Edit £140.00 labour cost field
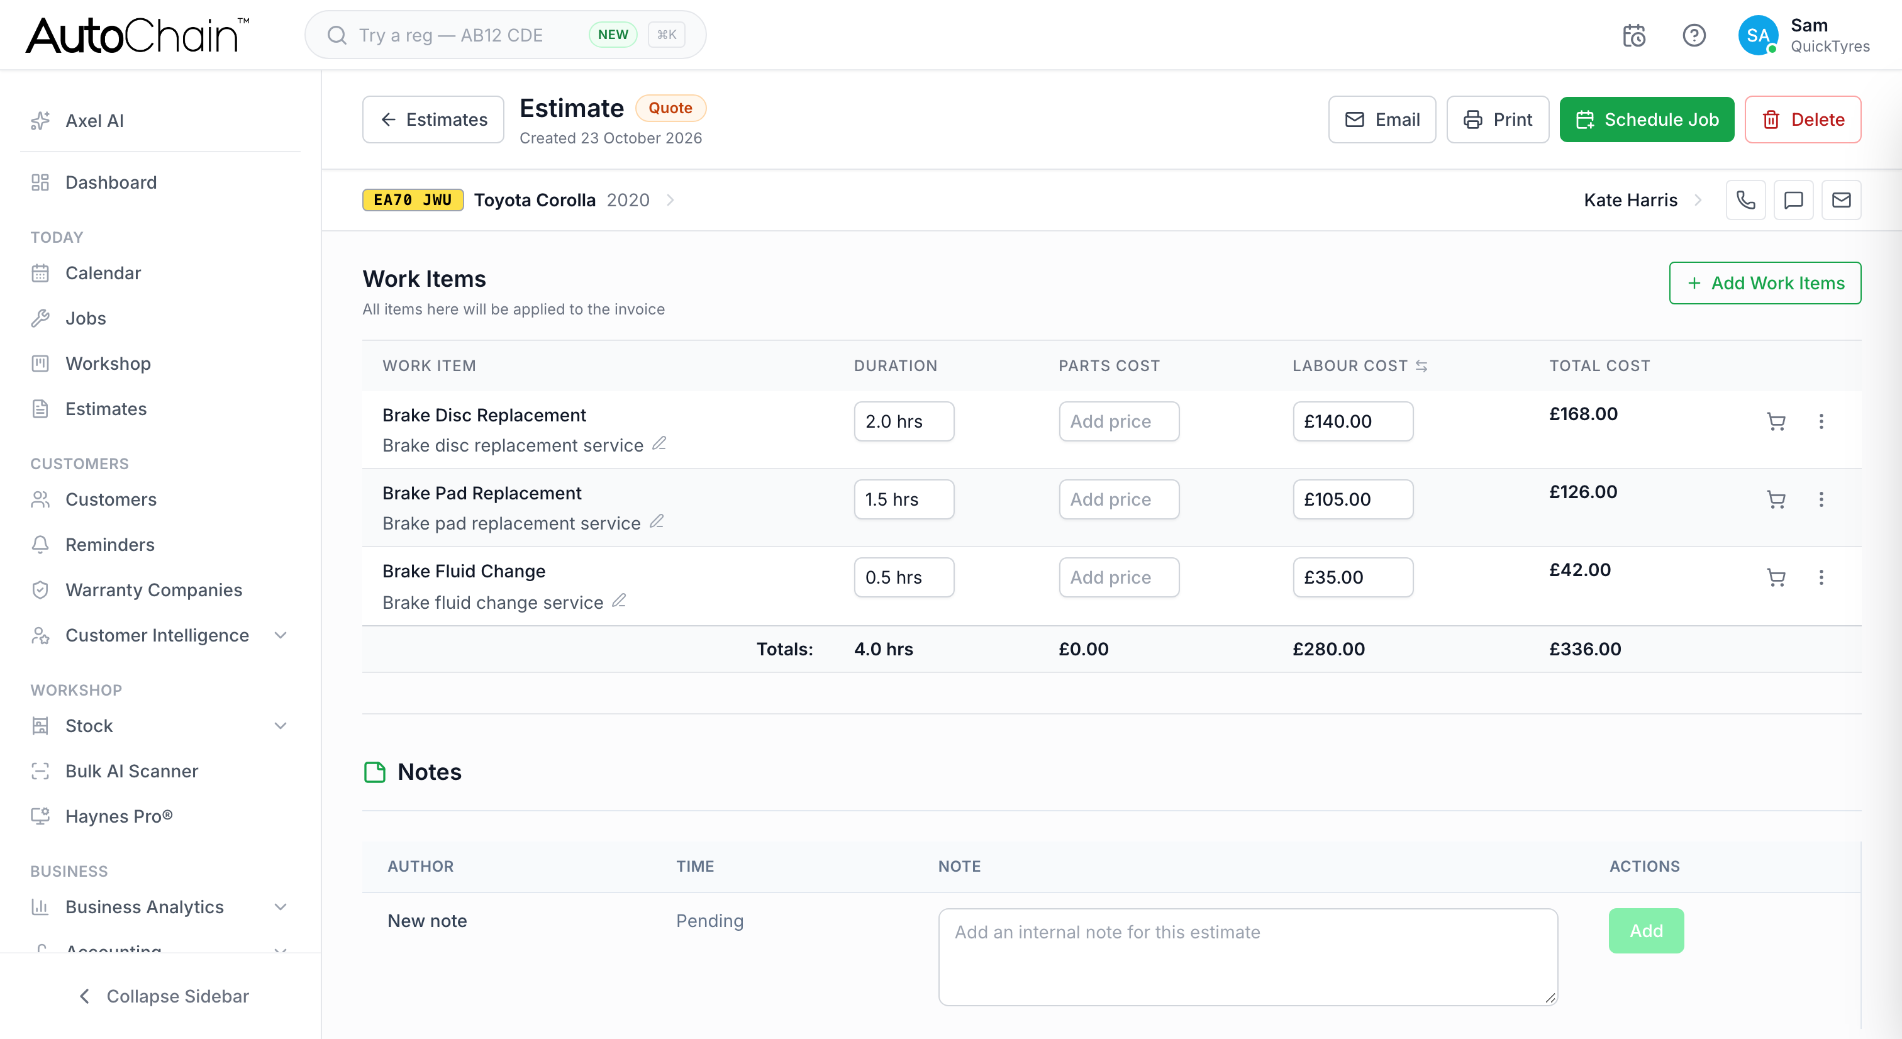Viewport: 1902px width, 1039px height. click(x=1353, y=421)
